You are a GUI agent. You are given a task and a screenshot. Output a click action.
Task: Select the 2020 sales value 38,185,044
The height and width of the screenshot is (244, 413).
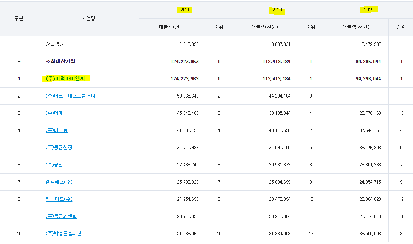(280, 113)
